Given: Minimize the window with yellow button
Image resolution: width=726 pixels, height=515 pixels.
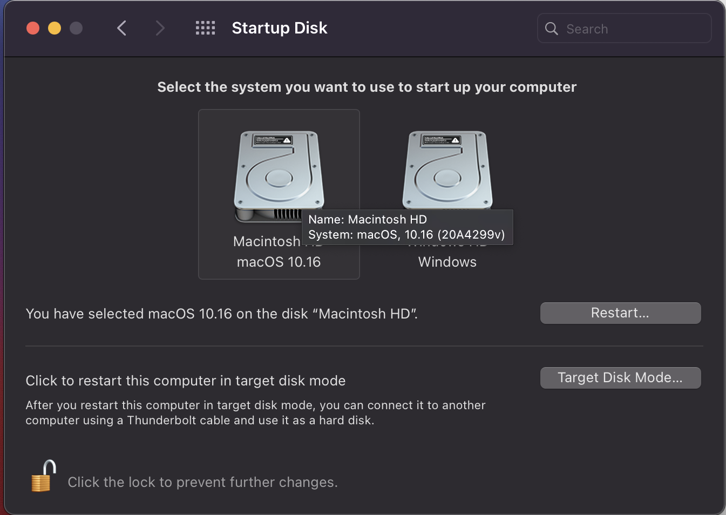Looking at the screenshot, I should pos(55,28).
